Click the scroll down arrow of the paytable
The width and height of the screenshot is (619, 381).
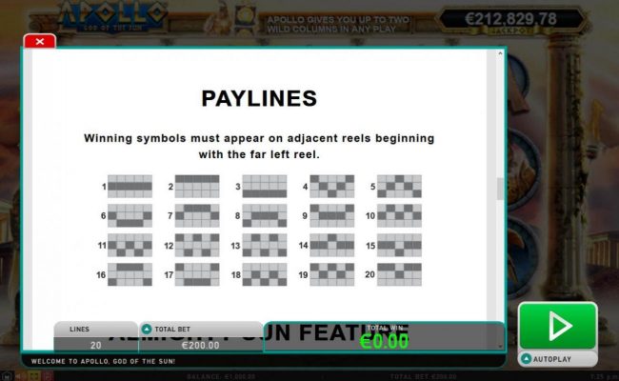(x=500, y=347)
